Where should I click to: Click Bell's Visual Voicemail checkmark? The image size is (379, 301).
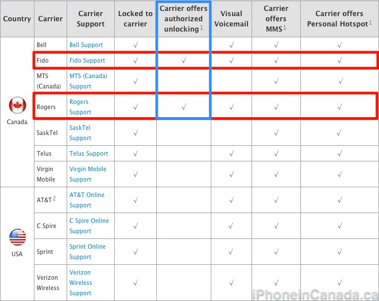(x=231, y=45)
